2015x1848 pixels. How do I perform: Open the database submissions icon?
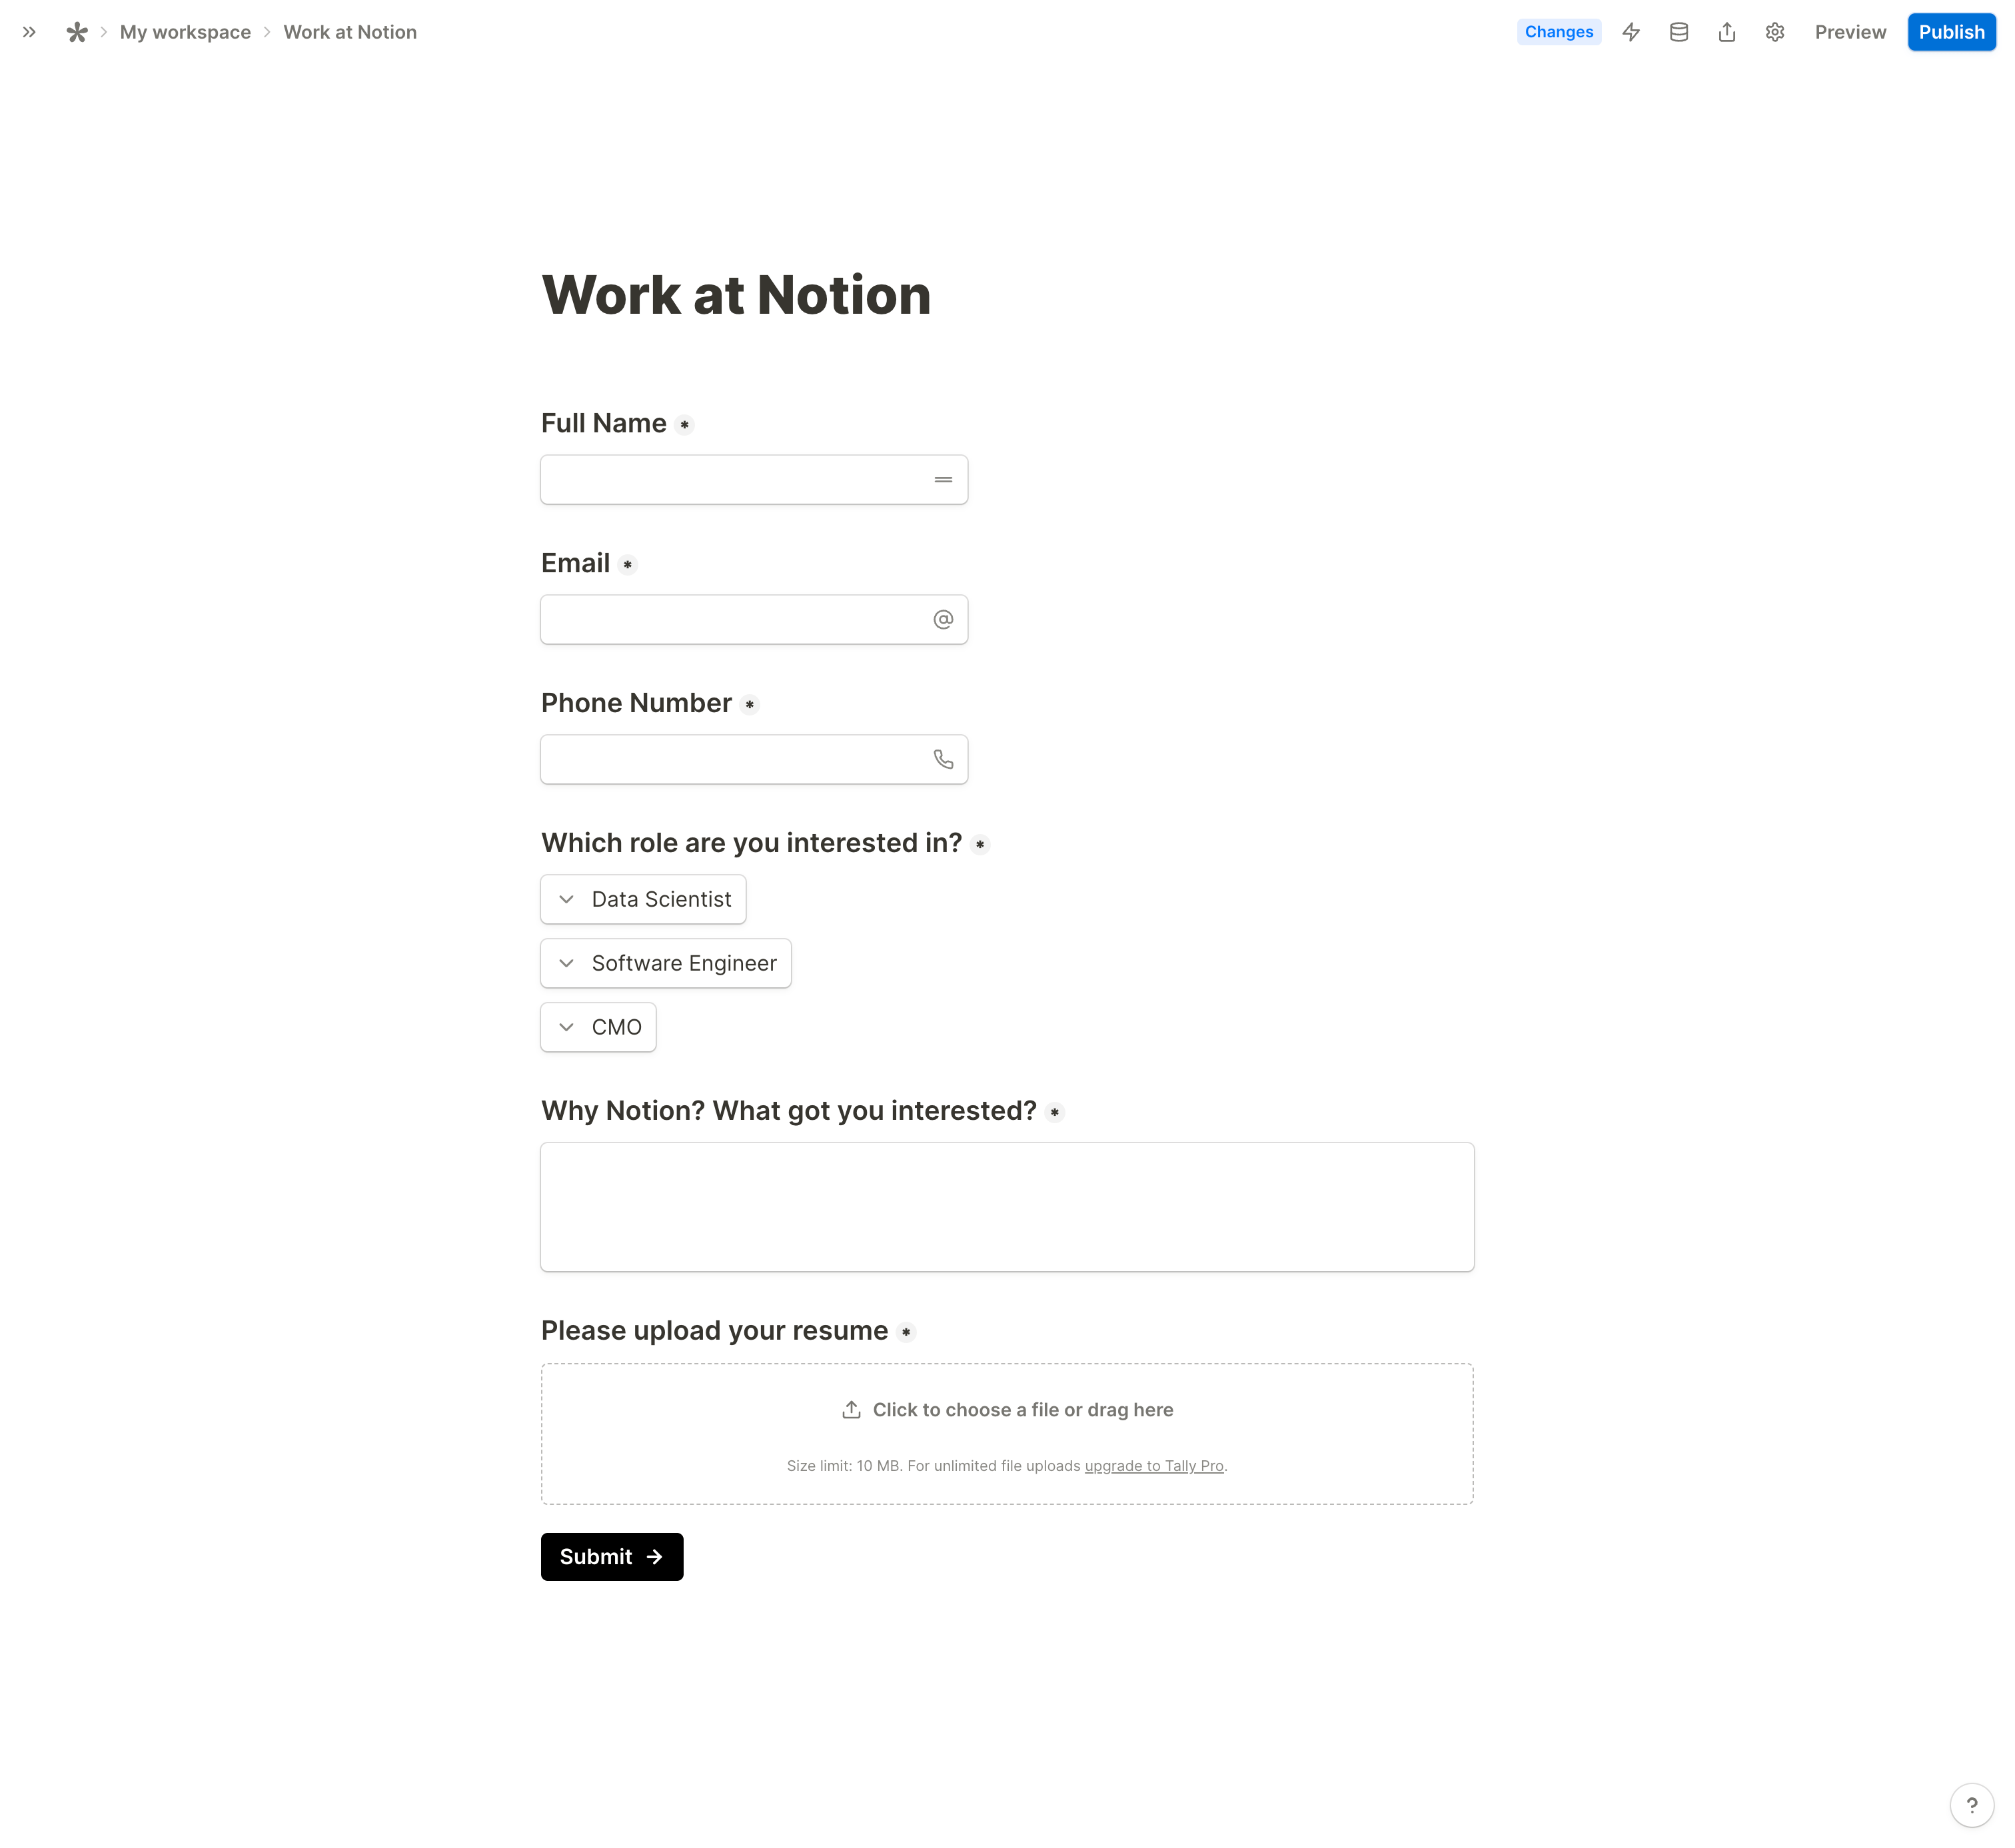coord(1679,32)
